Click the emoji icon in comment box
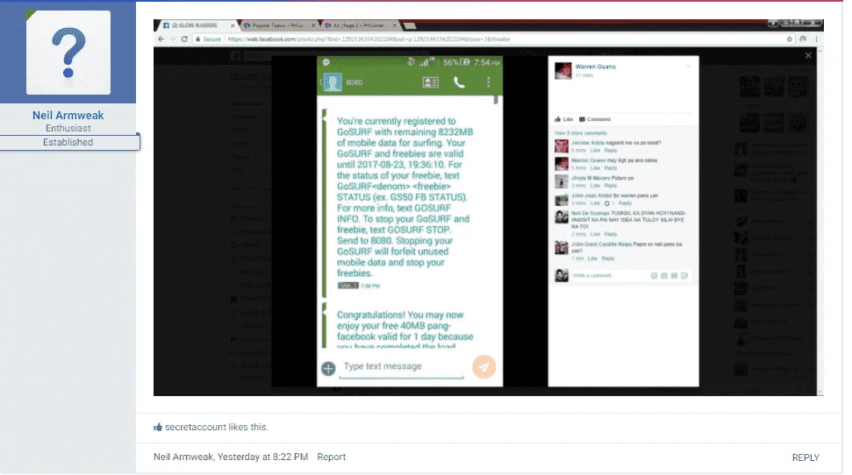 (x=654, y=276)
